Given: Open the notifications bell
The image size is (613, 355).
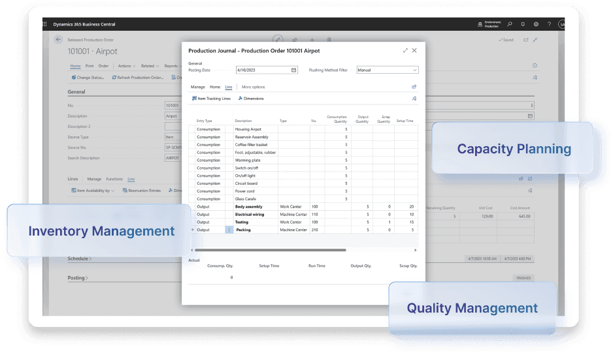Looking at the screenshot, I should pyautogui.click(x=523, y=24).
